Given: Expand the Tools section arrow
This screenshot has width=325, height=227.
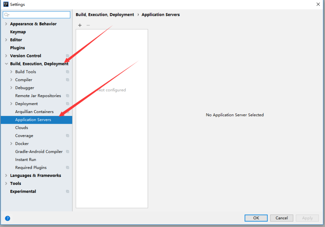Looking at the screenshot, I should click(6, 184).
